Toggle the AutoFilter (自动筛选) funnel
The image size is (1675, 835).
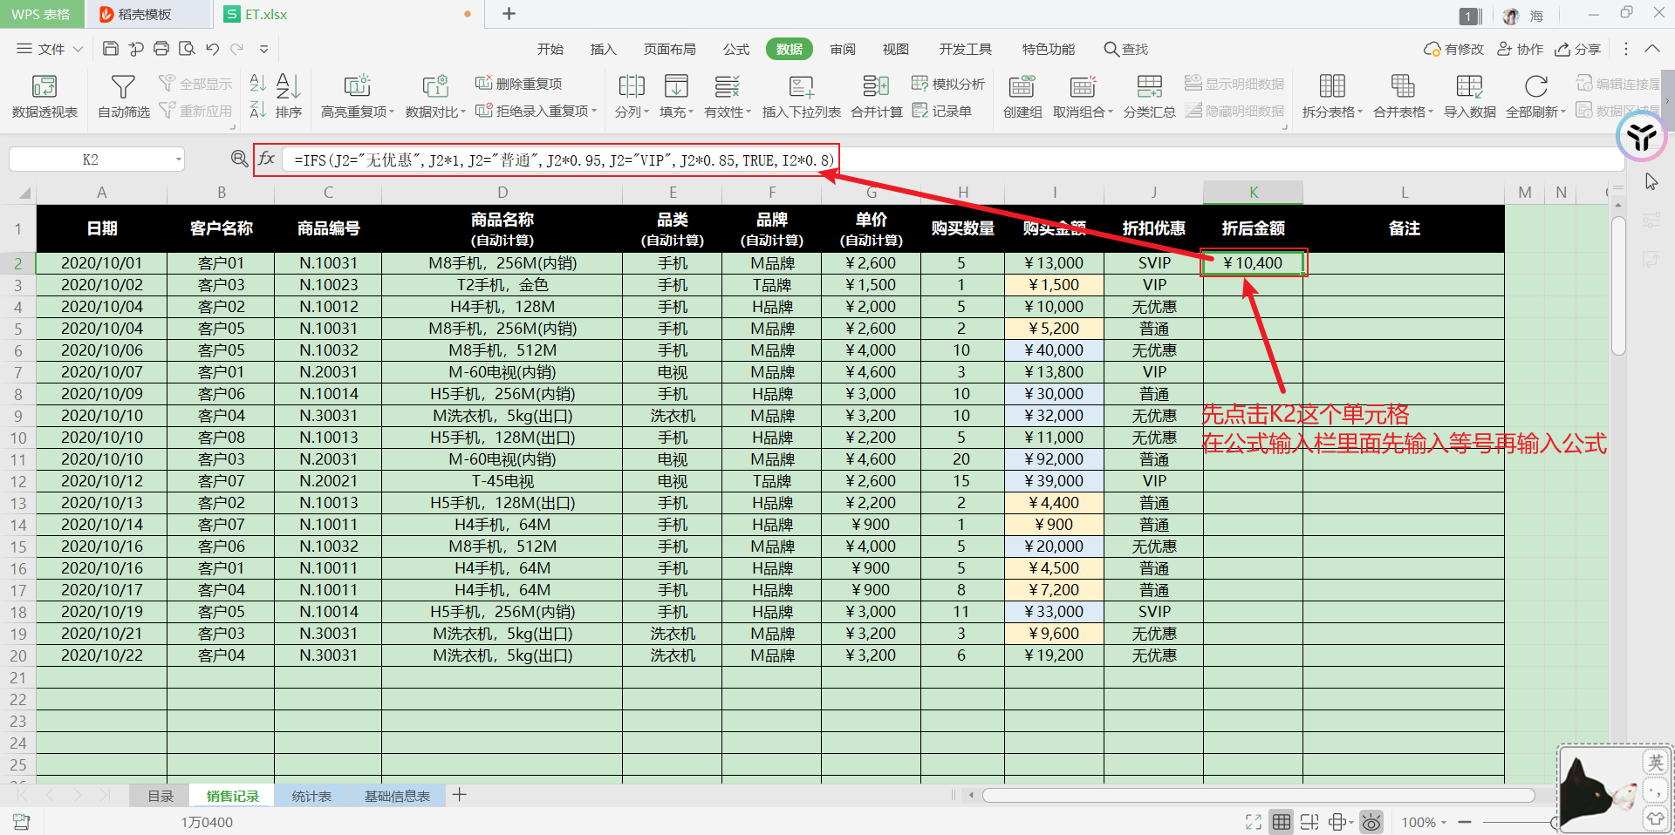pyautogui.click(x=123, y=96)
